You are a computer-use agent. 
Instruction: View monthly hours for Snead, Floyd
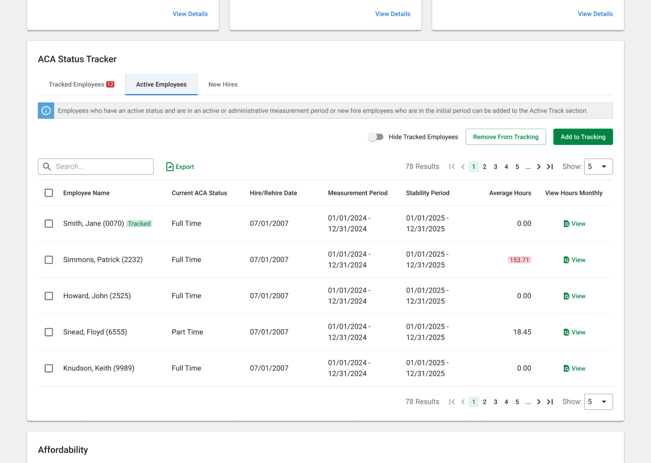[x=574, y=332]
